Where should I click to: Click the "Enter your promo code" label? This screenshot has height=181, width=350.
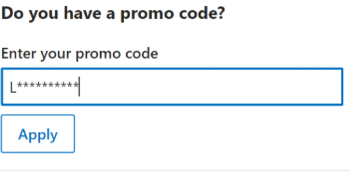click(79, 53)
